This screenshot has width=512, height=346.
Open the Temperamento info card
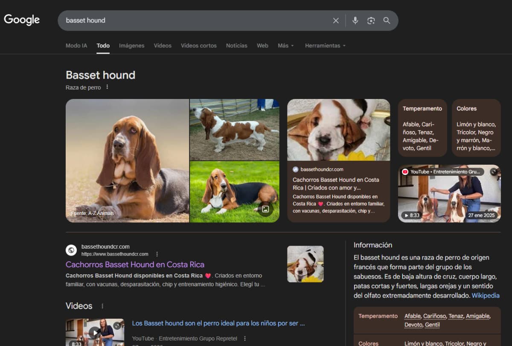coord(422,128)
